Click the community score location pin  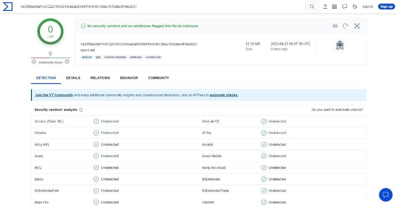pos(50,54)
